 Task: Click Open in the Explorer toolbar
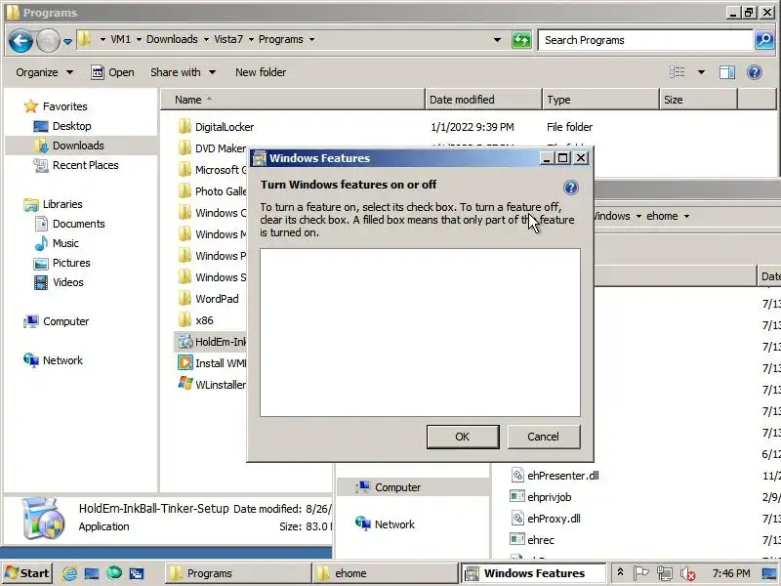click(113, 72)
